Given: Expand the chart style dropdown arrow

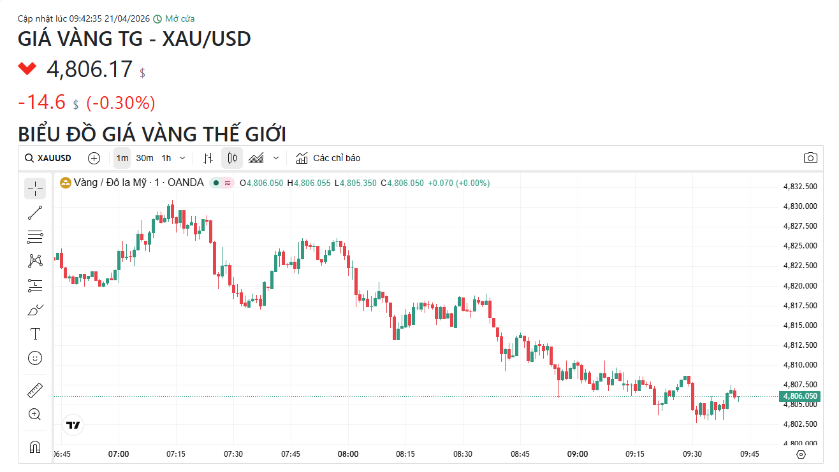Looking at the screenshot, I should tap(276, 158).
